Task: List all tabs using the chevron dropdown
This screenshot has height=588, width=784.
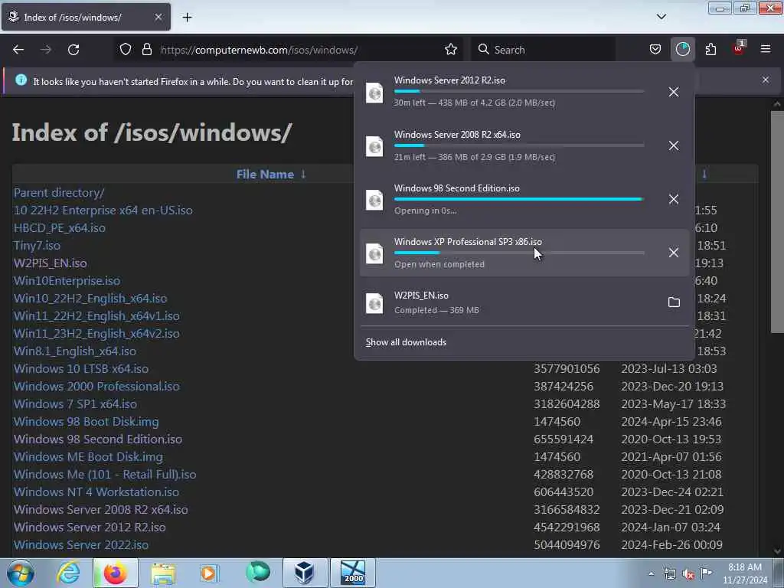Action: point(661,17)
